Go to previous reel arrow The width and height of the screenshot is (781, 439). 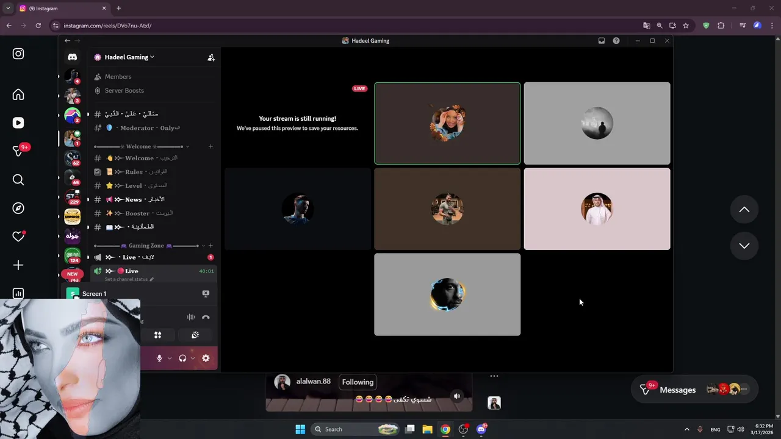point(744,210)
